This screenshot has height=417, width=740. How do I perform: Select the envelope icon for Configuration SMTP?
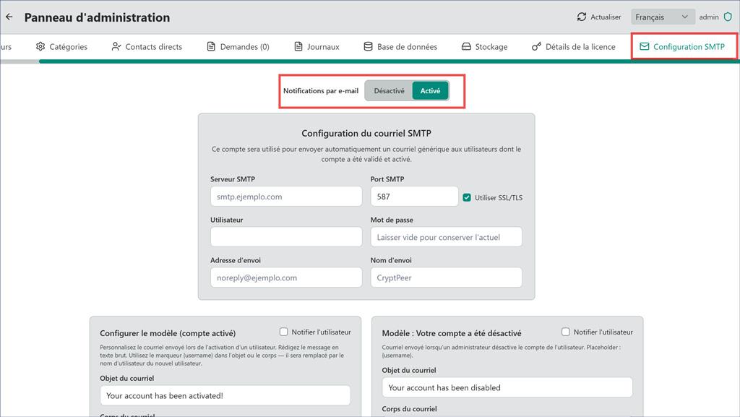point(643,46)
